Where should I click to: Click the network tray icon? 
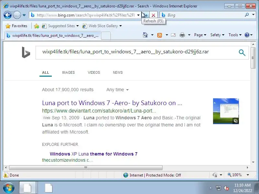[x=218, y=188]
